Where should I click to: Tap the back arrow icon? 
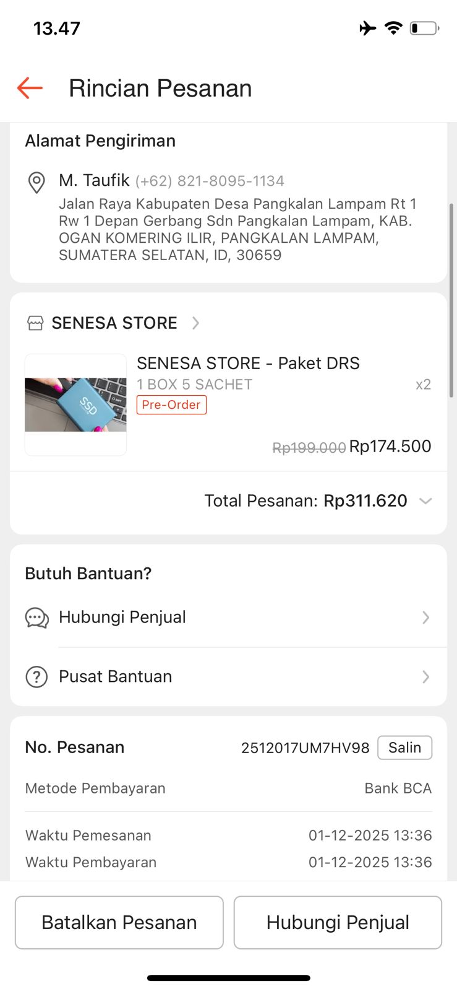[x=30, y=88]
